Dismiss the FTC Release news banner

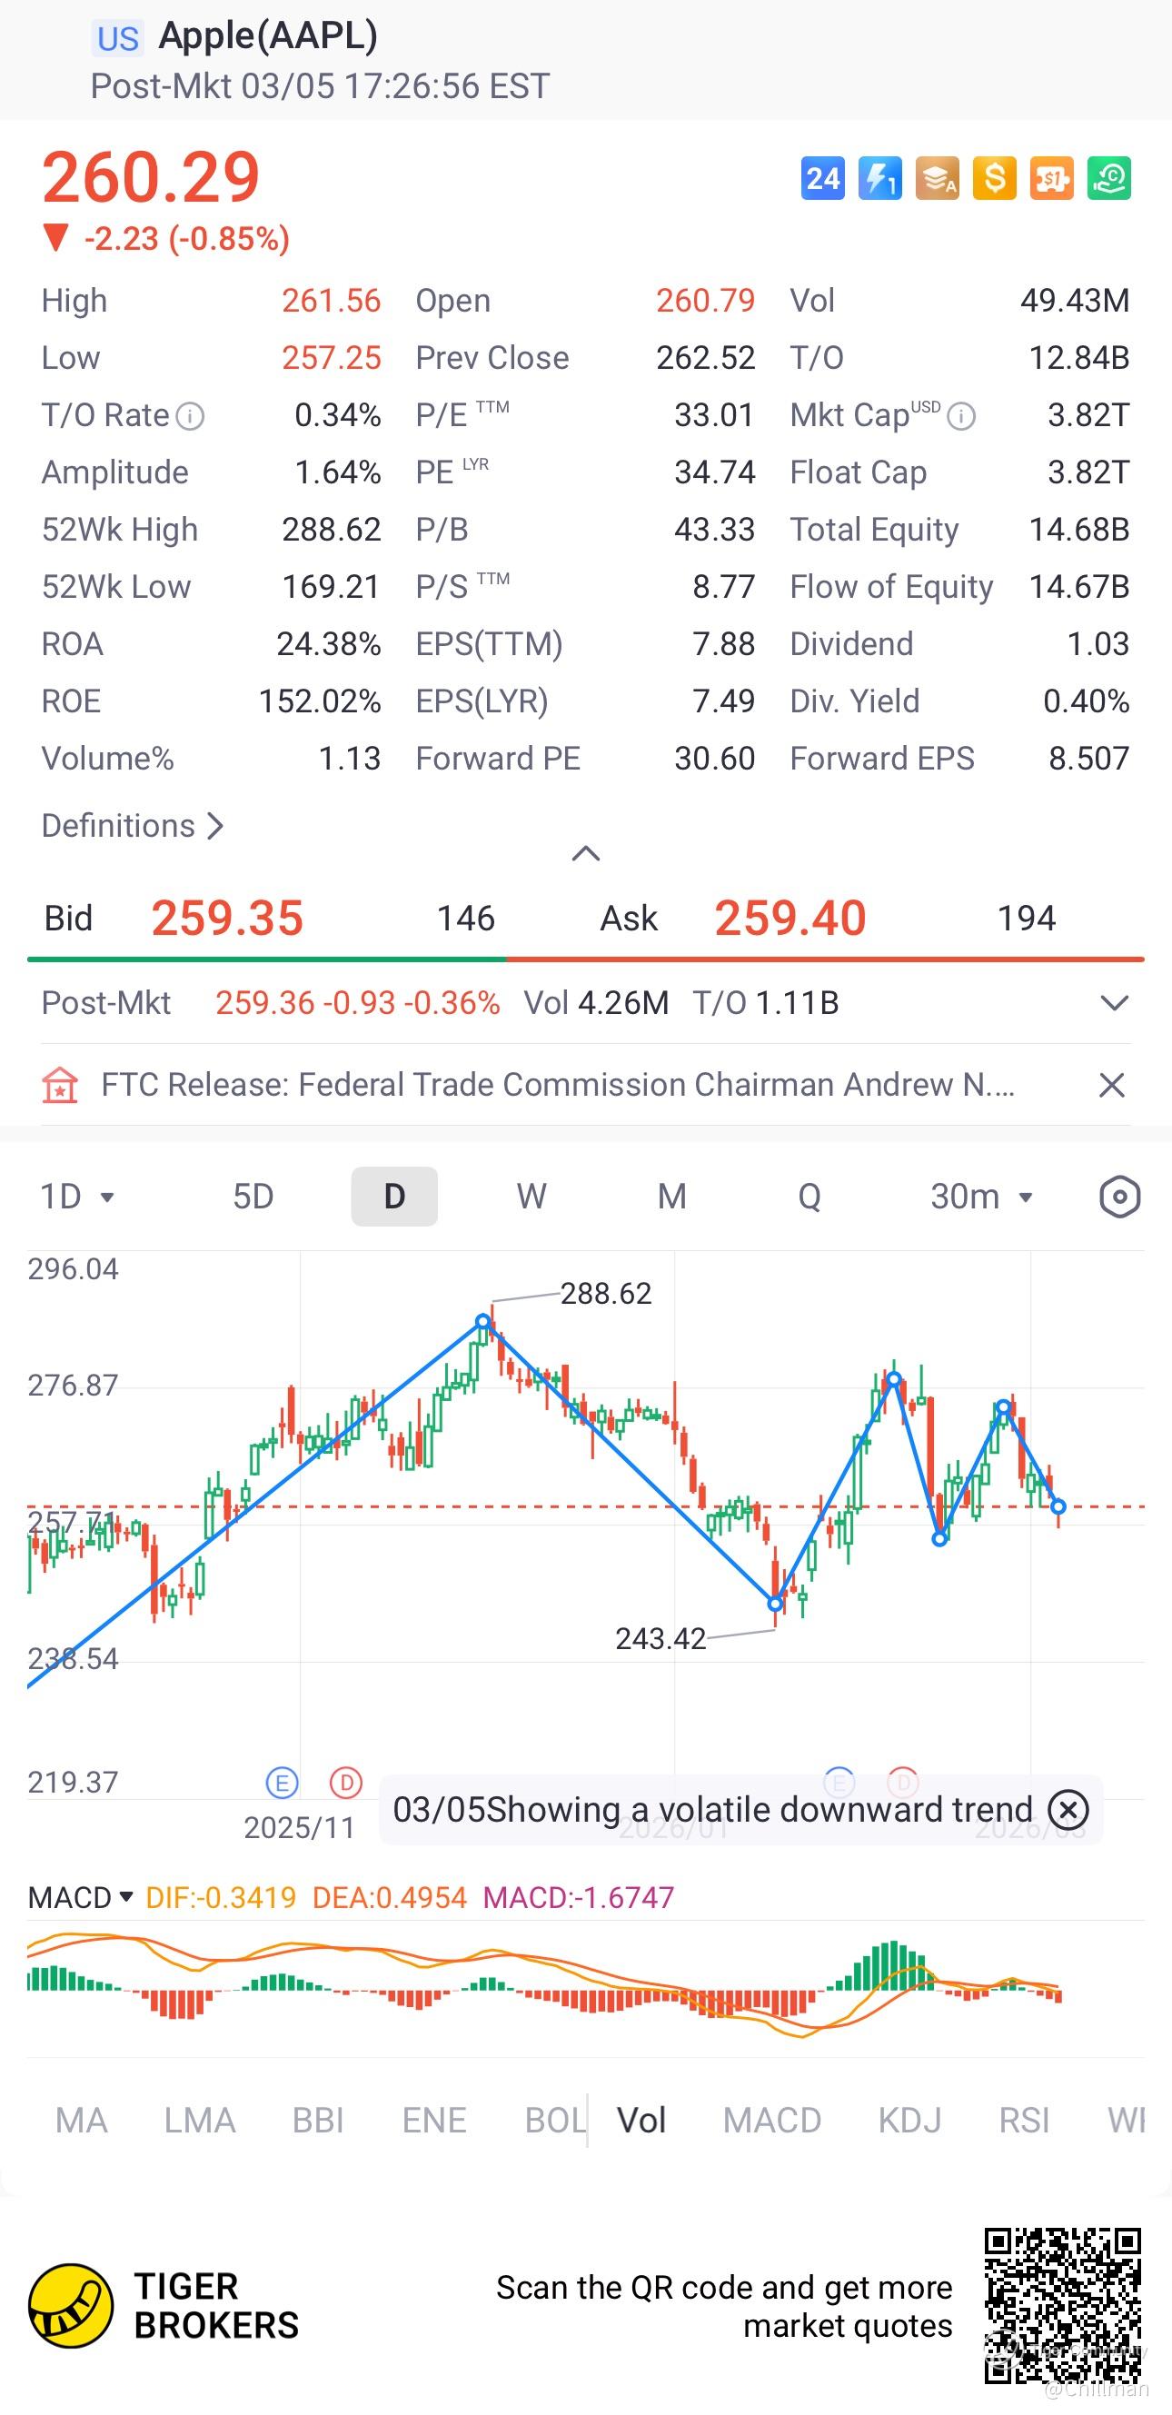tap(1111, 1086)
